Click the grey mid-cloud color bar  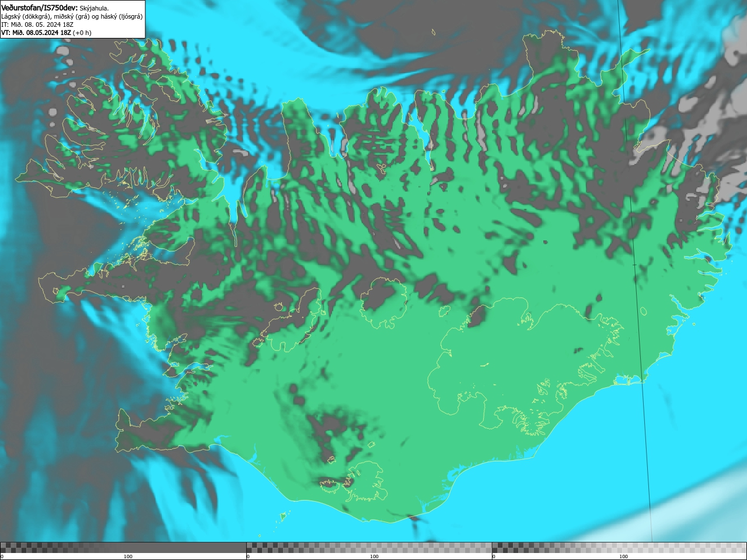pyautogui.click(x=369, y=548)
